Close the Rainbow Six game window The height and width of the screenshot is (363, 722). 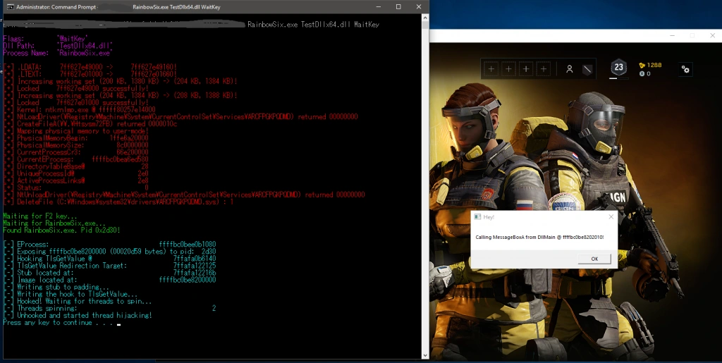(x=711, y=35)
